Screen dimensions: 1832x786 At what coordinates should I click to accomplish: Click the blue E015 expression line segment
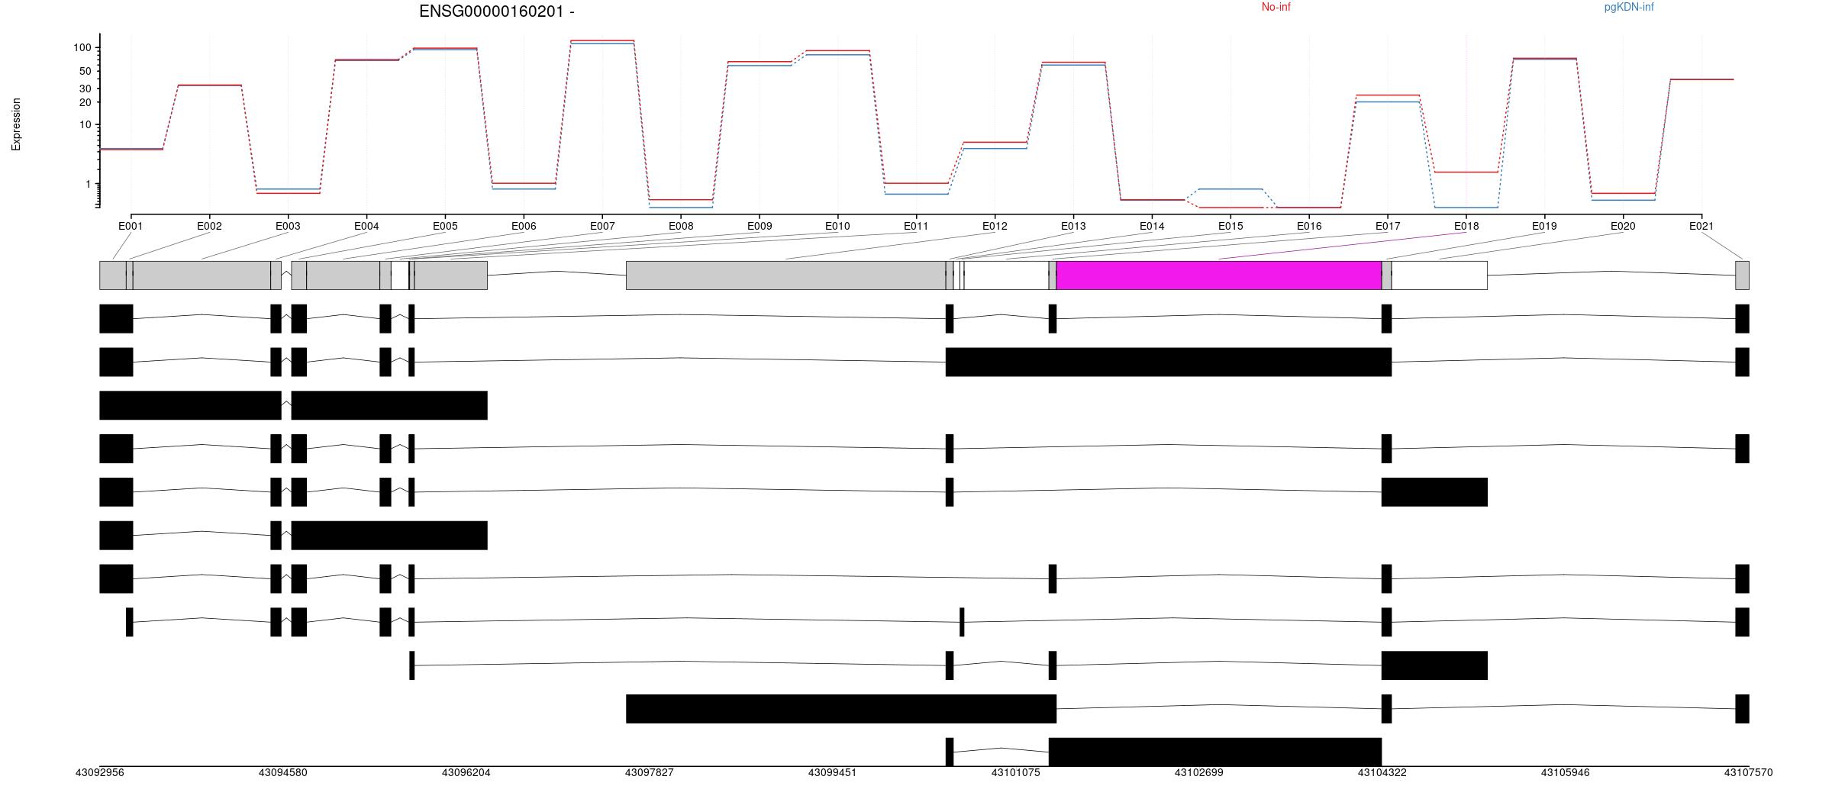click(1230, 188)
